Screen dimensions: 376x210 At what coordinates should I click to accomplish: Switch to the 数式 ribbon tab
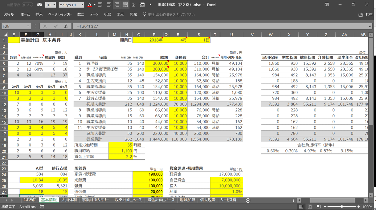click(x=81, y=14)
